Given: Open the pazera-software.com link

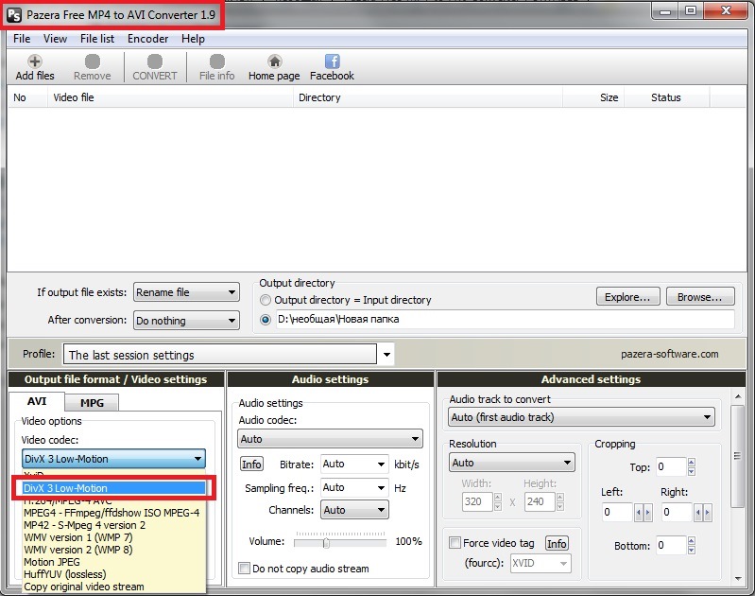Looking at the screenshot, I should (669, 354).
